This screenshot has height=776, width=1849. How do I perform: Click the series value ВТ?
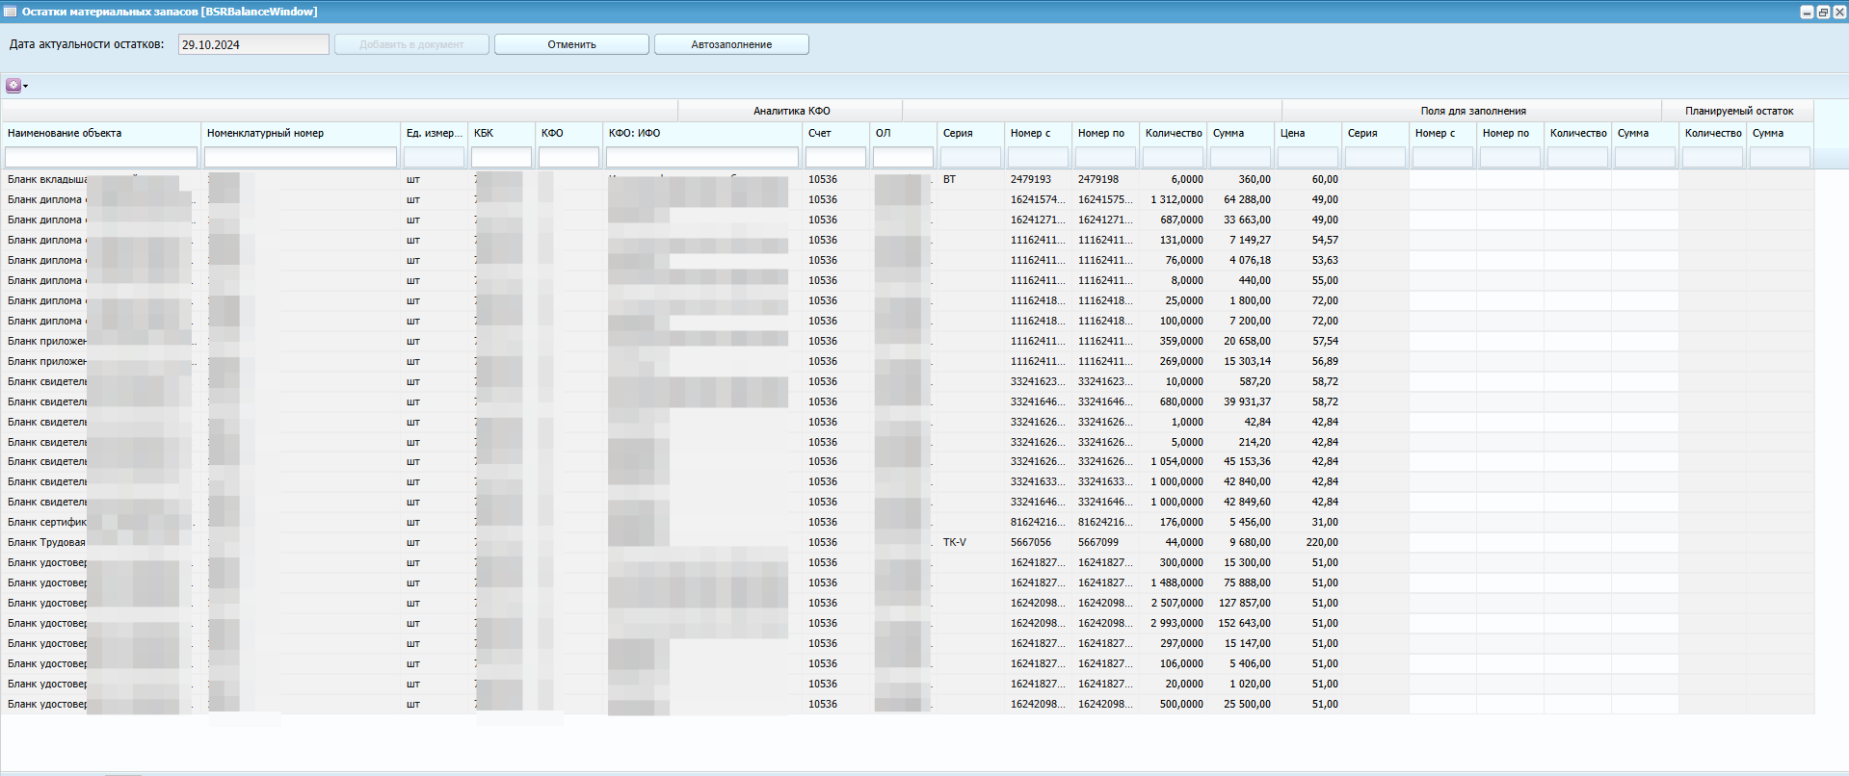[x=949, y=179]
